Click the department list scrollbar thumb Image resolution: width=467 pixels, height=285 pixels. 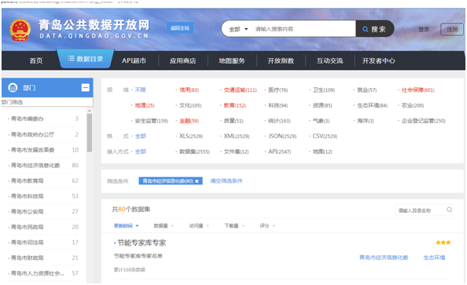click(x=90, y=133)
